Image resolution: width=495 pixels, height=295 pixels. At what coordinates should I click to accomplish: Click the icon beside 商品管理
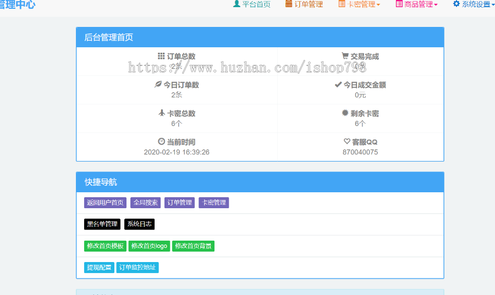[399, 4]
